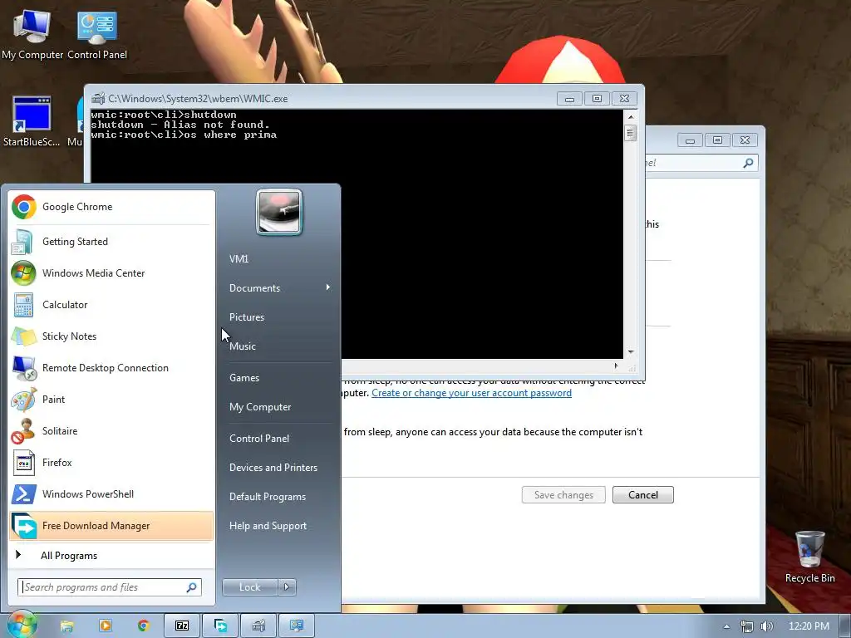
Task: Switch to WMIC taskbar button
Action: (259, 626)
